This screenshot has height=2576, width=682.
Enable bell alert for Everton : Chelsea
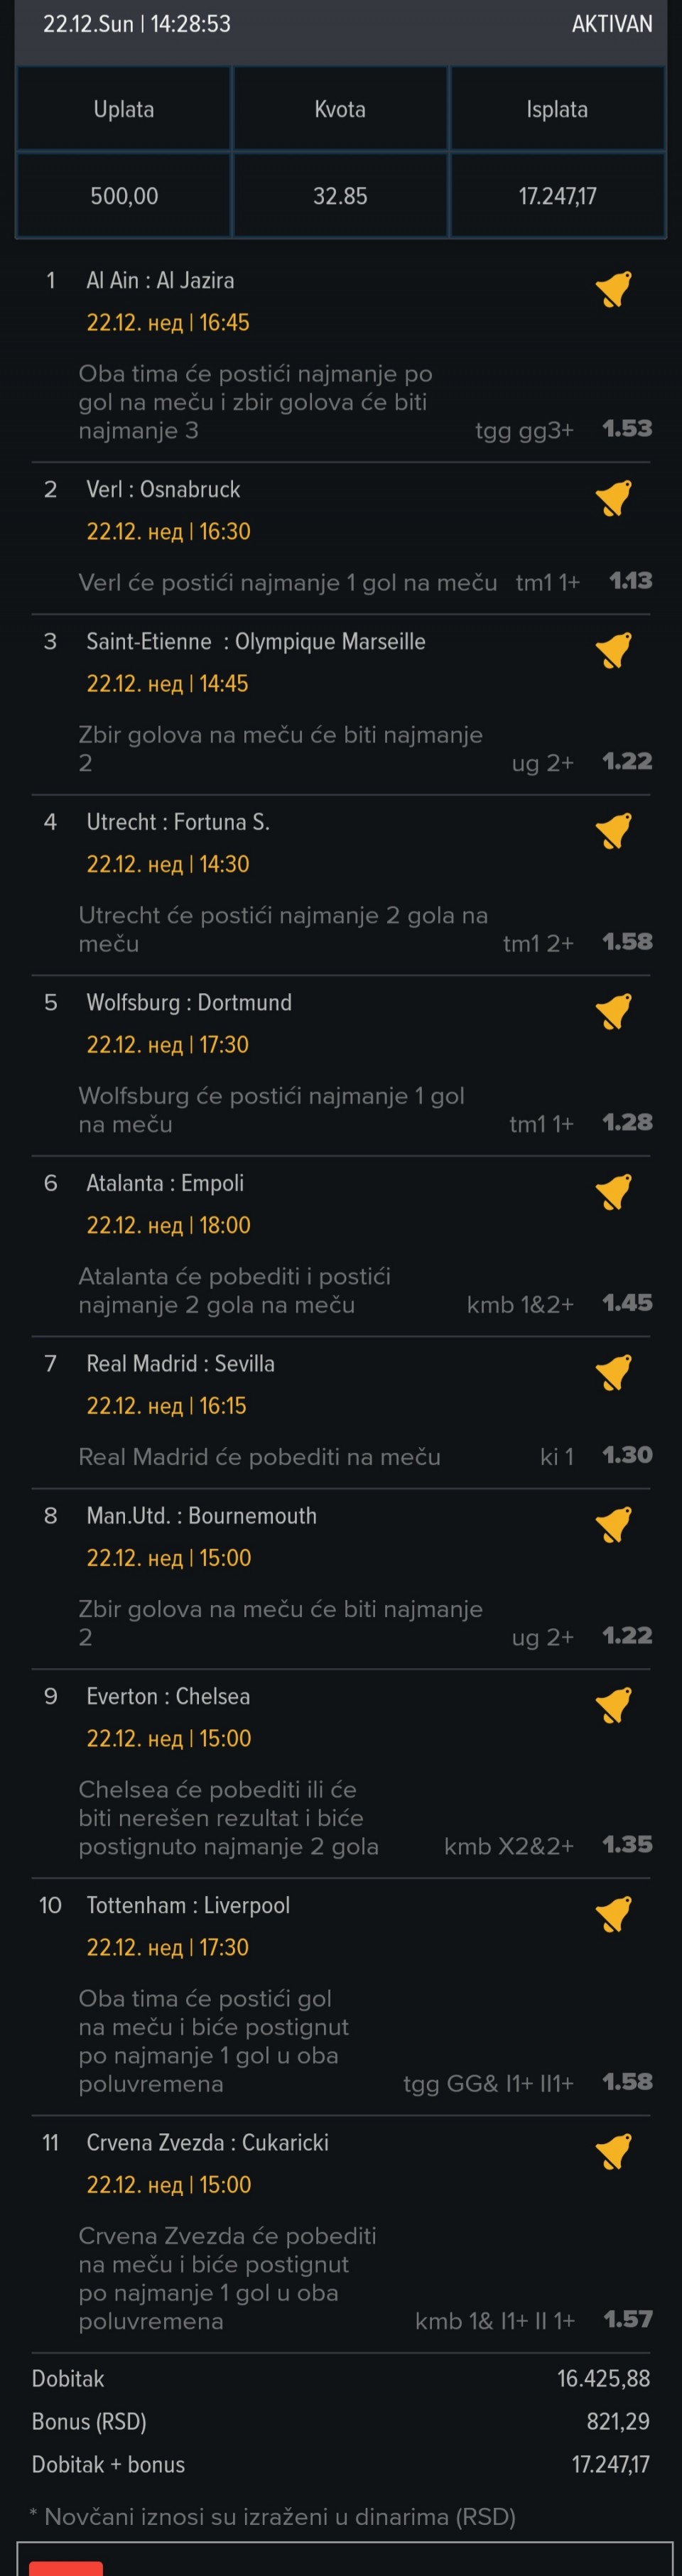[x=614, y=1705]
